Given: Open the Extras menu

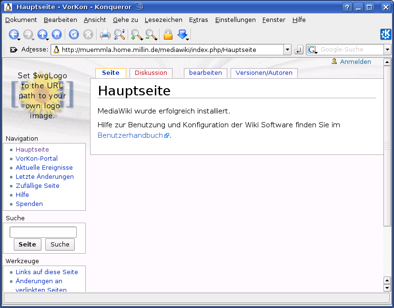Looking at the screenshot, I should tap(199, 20).
